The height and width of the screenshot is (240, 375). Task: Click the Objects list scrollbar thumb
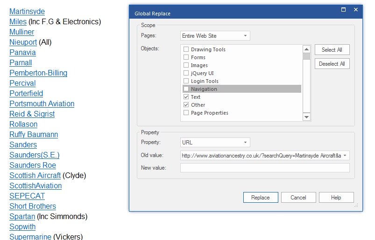(306, 56)
